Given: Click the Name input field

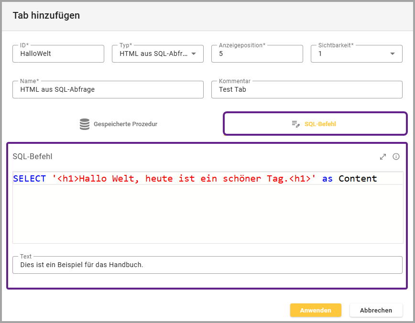Looking at the screenshot, I should pos(108,89).
